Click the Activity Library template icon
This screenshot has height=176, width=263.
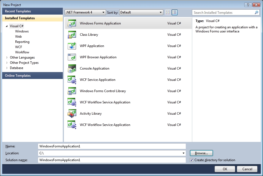72,114
